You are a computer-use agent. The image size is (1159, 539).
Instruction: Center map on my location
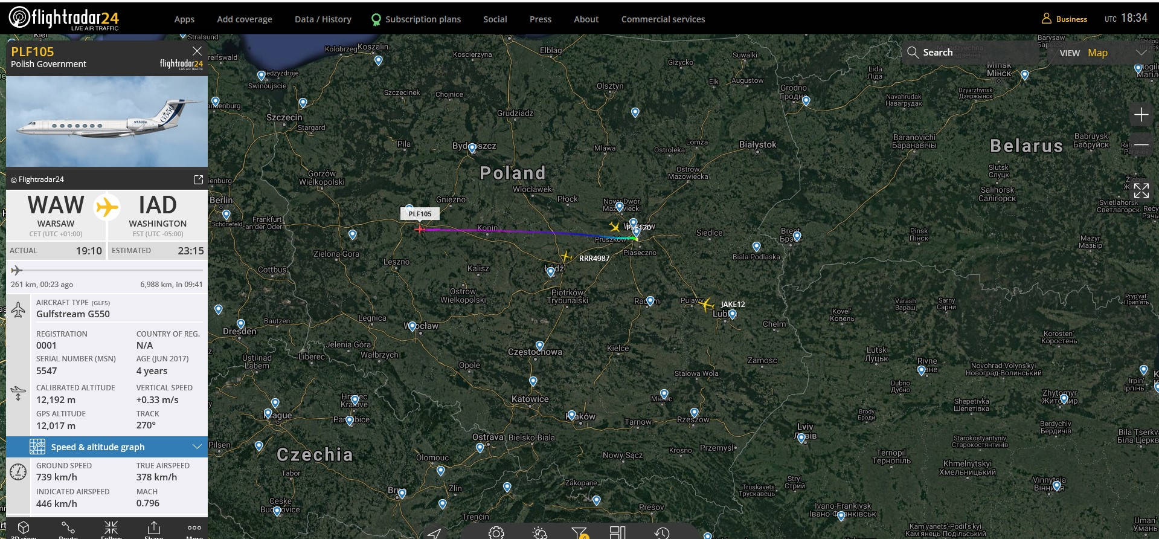[434, 533]
